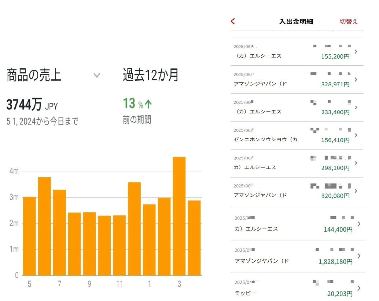
Task: Open chevron for the 155,200円 transaction
Action: coord(356,52)
